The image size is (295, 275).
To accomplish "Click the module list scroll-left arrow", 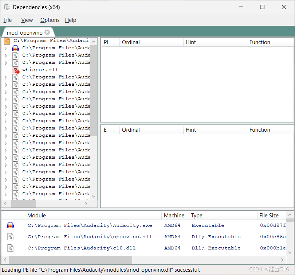I will coord(5,260).
